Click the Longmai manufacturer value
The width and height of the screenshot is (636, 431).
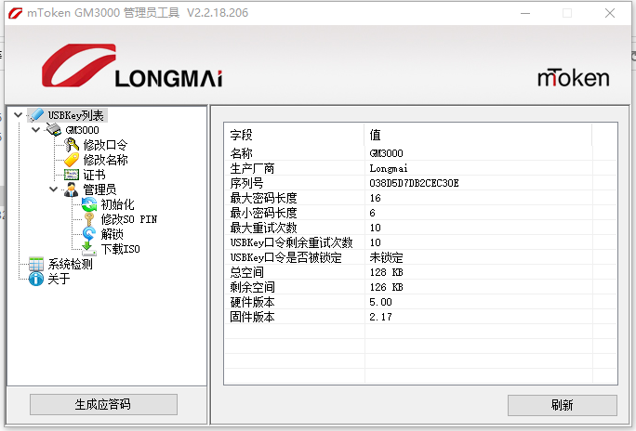pos(388,168)
